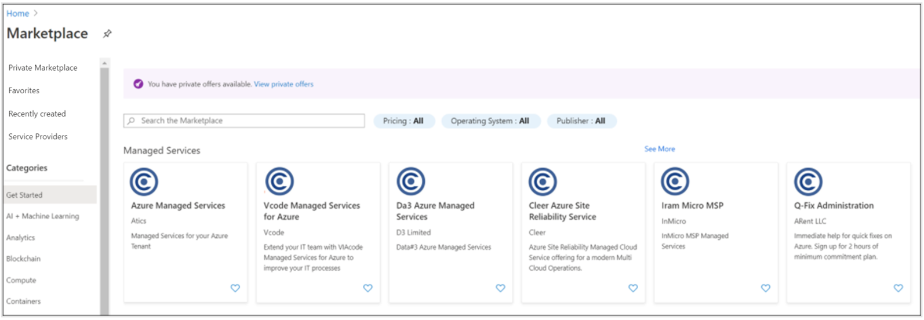Expand the Publisher filter
The image size is (924, 320).
[581, 121]
